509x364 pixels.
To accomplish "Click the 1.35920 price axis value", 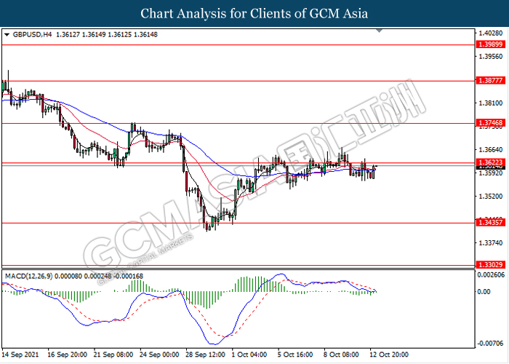I will coord(492,173).
